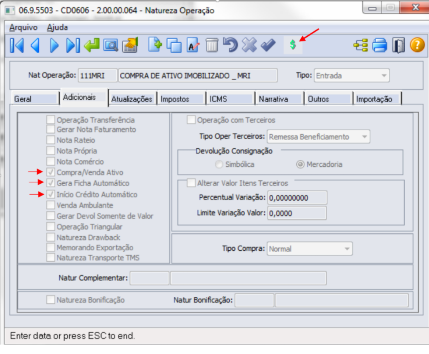Click the Natur Complementar code field
This screenshot has height=354, width=429.
[x=150, y=278]
